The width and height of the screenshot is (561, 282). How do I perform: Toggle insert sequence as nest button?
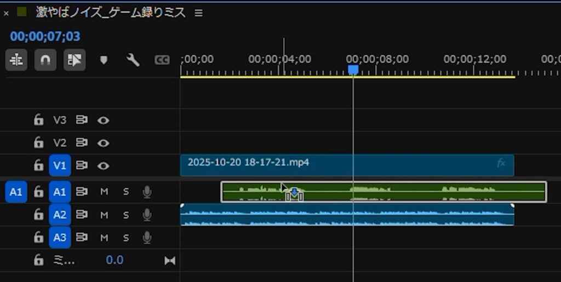16,60
